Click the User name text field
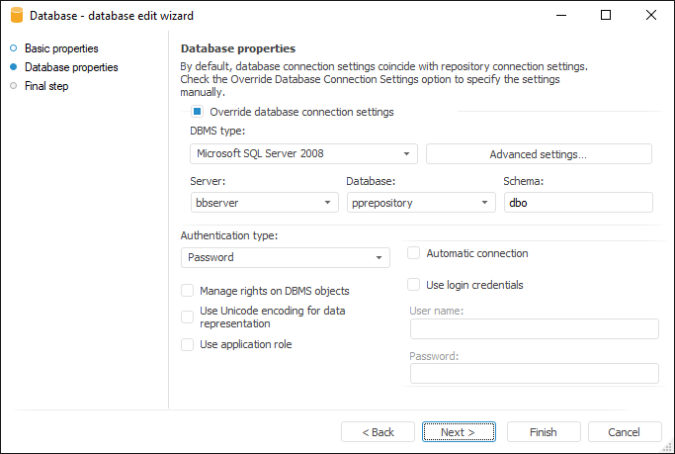This screenshot has width=675, height=454. [x=534, y=329]
